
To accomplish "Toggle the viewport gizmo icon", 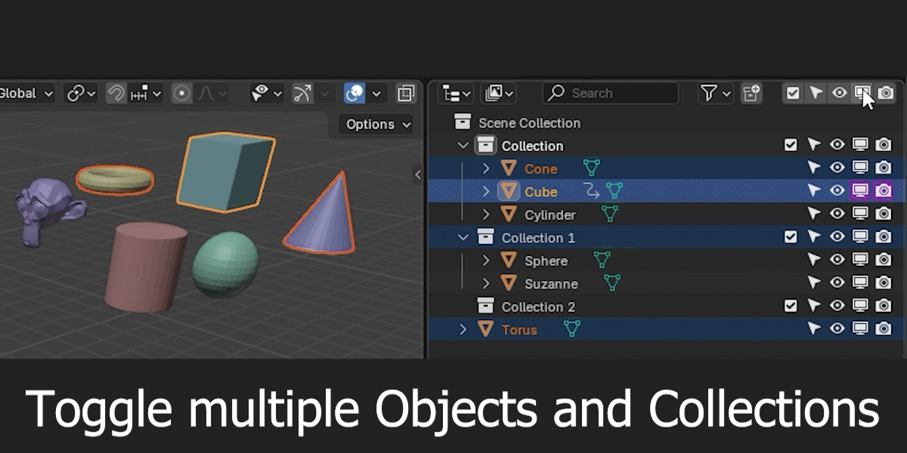I will tap(302, 94).
